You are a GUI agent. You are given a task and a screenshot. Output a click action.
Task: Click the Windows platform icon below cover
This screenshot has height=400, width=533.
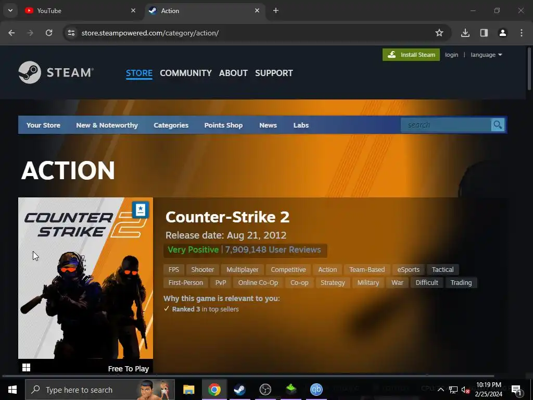point(26,367)
